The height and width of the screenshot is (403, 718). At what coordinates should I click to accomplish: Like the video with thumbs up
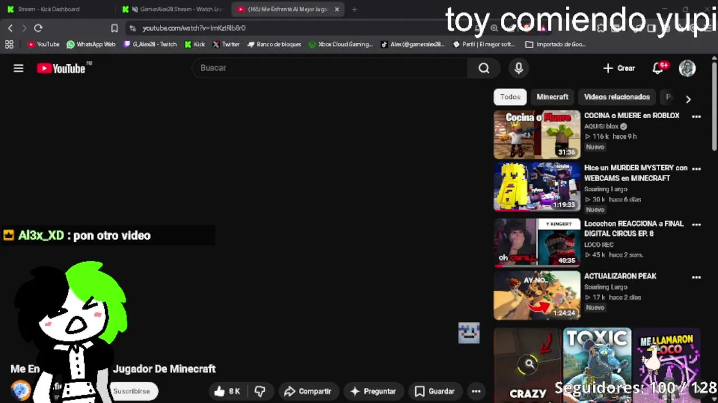coord(228,391)
